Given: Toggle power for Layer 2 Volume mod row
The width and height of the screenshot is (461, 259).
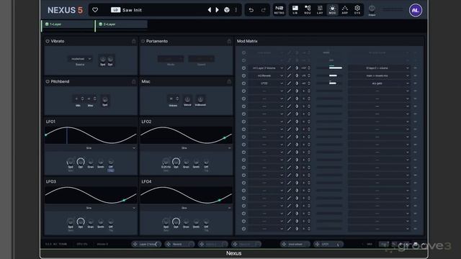Looking at the screenshot, I should pos(243,68).
